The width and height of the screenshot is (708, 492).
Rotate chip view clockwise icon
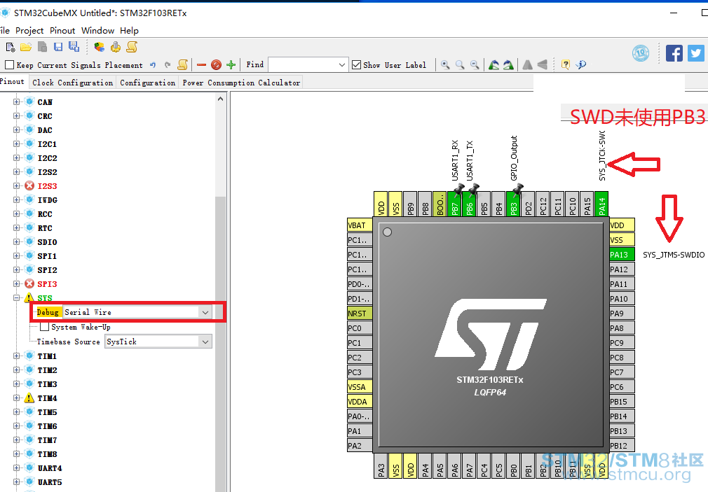[x=508, y=65]
